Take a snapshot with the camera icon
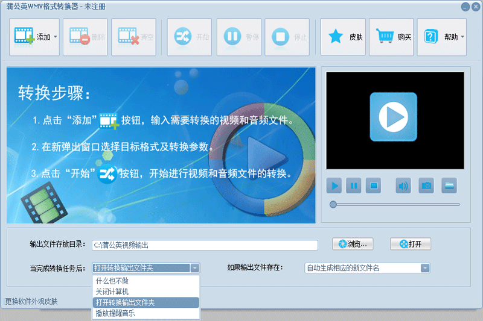 point(426,185)
